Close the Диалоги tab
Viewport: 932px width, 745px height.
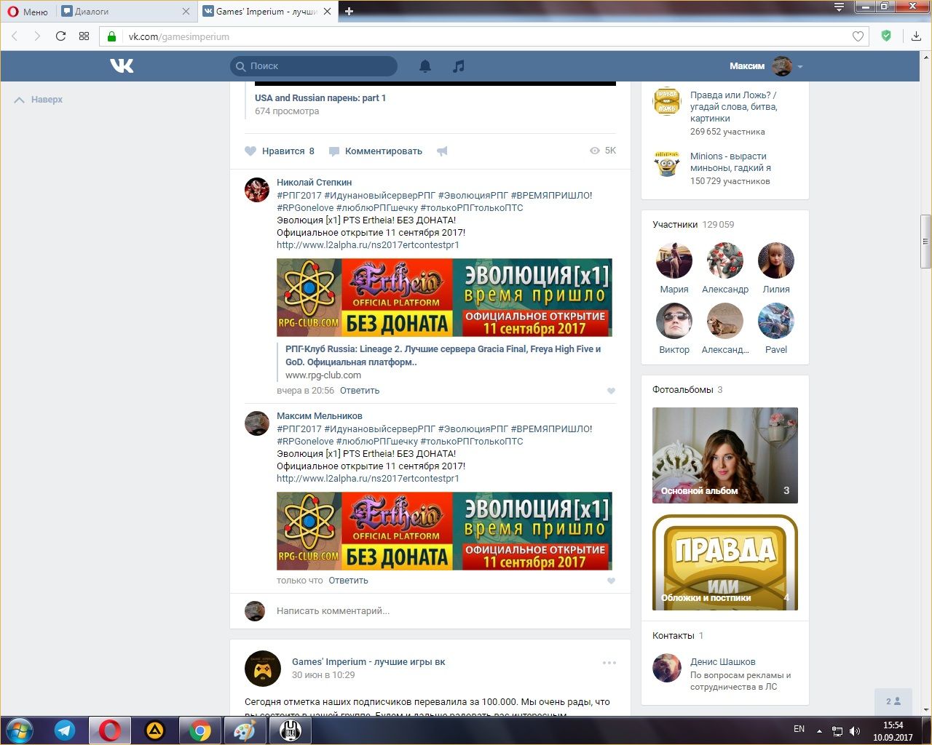pos(186,12)
